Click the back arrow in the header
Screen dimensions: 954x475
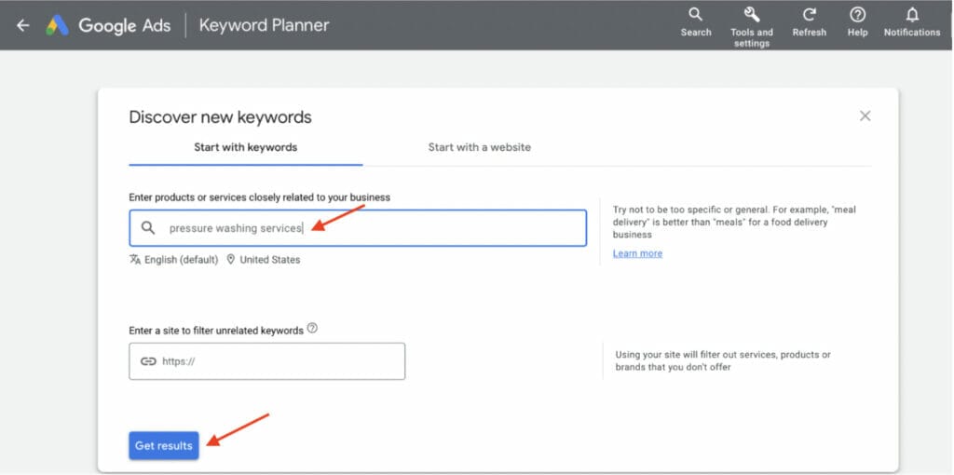pyautogui.click(x=22, y=25)
